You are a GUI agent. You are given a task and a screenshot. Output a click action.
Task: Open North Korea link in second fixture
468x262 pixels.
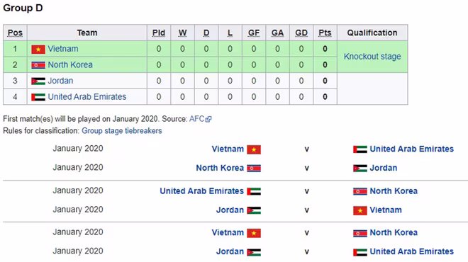coord(220,168)
